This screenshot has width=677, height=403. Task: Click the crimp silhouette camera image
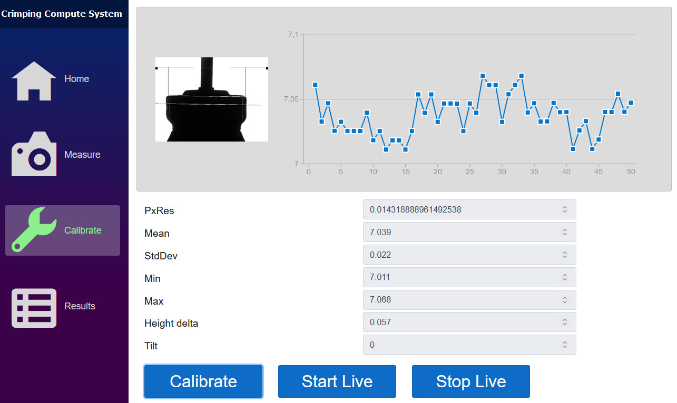211,99
